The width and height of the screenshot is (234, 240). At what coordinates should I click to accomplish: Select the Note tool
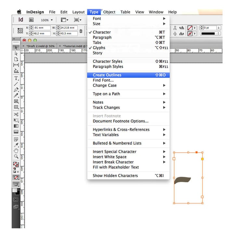pos(16,139)
